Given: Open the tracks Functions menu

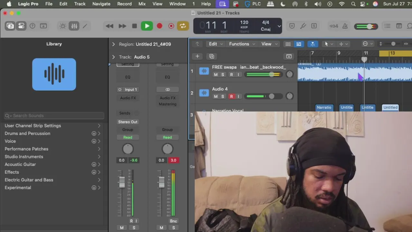Looking at the screenshot, I should (242, 44).
